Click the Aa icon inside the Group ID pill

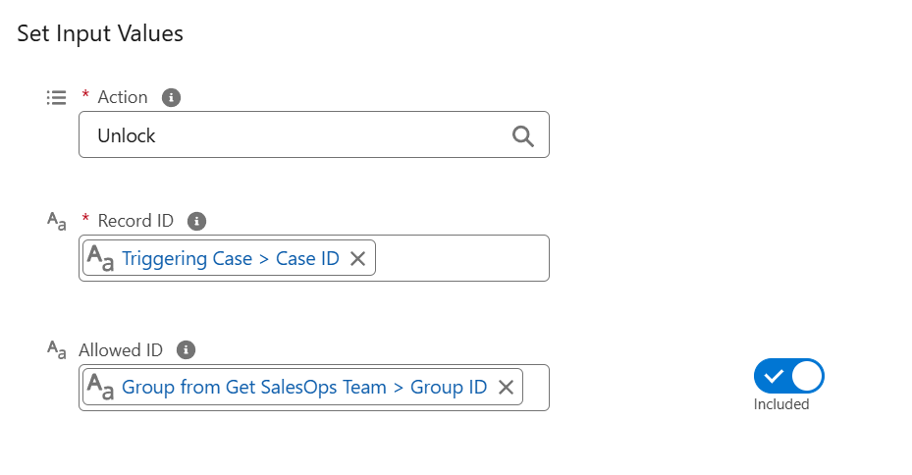point(100,388)
